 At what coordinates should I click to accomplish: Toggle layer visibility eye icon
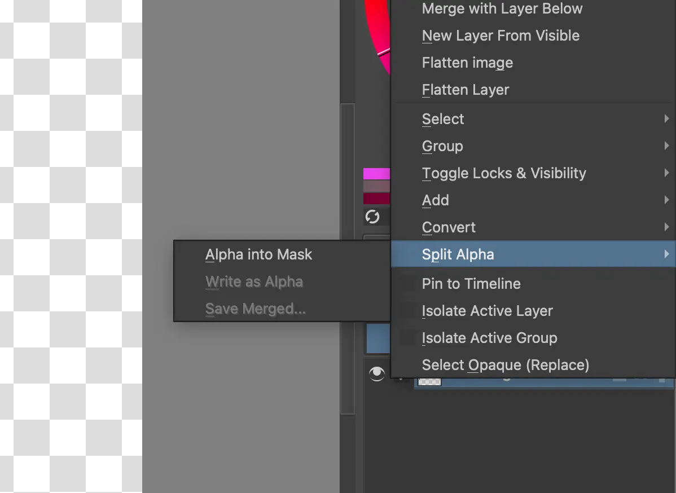coord(377,373)
